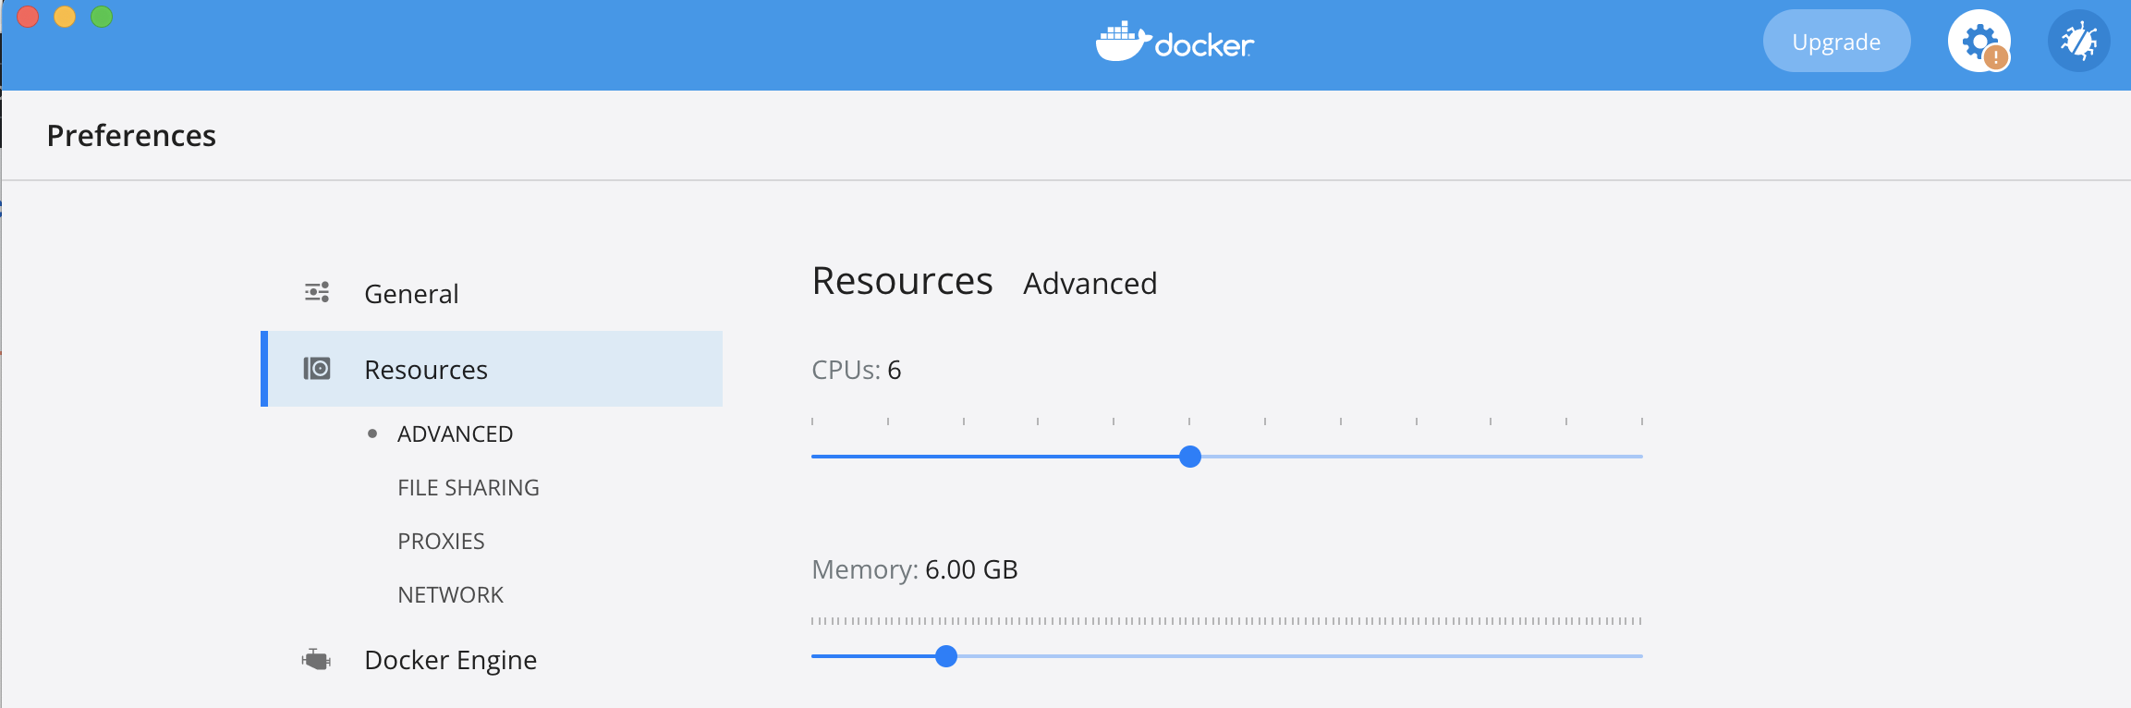Click the notification badge on the gear icon

1994,57
